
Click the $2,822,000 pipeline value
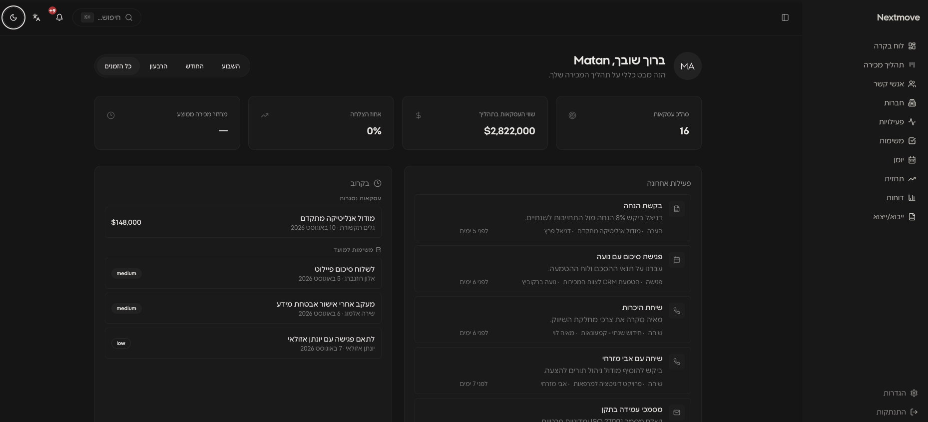coord(509,131)
